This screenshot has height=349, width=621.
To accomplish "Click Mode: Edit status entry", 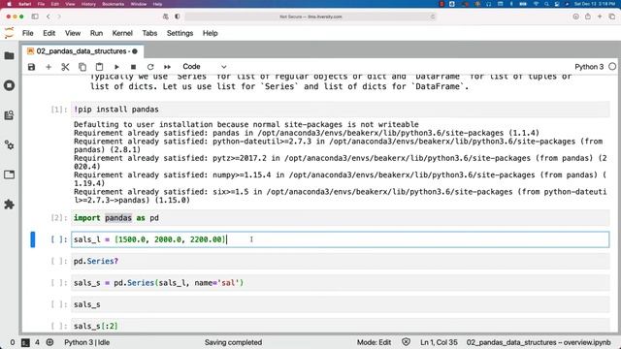I will click(x=374, y=342).
